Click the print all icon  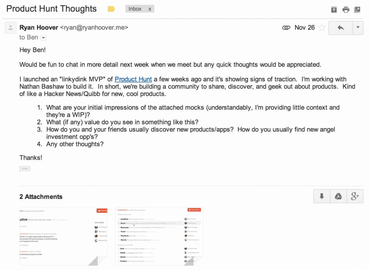(346, 10)
